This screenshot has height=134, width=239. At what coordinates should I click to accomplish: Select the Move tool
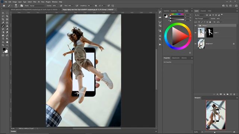click(3, 13)
